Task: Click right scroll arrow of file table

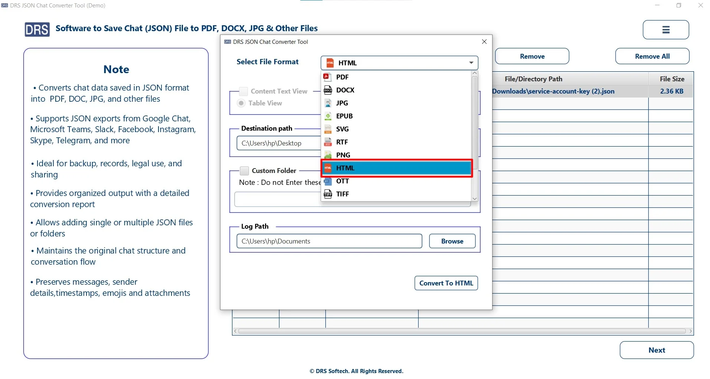Action: (x=690, y=331)
